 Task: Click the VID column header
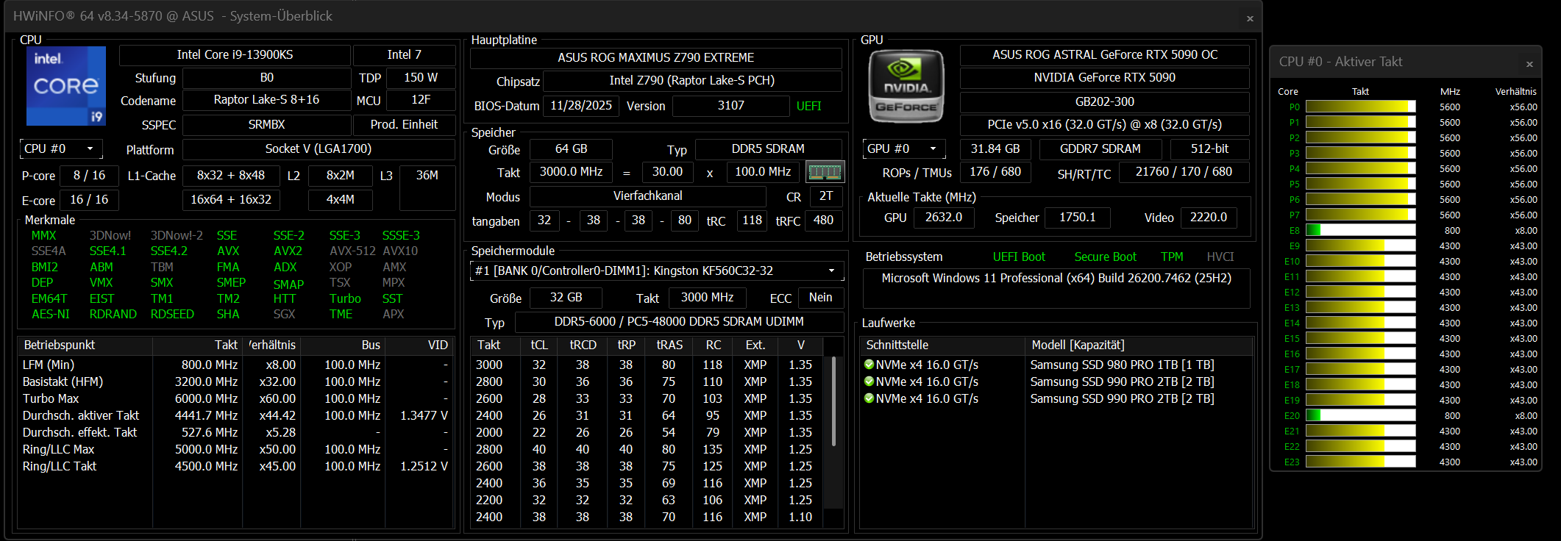pos(419,345)
